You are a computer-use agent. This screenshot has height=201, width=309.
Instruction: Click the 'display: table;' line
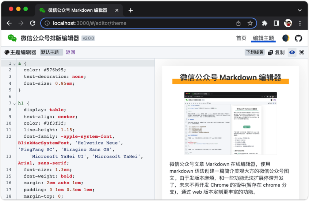[45, 110]
